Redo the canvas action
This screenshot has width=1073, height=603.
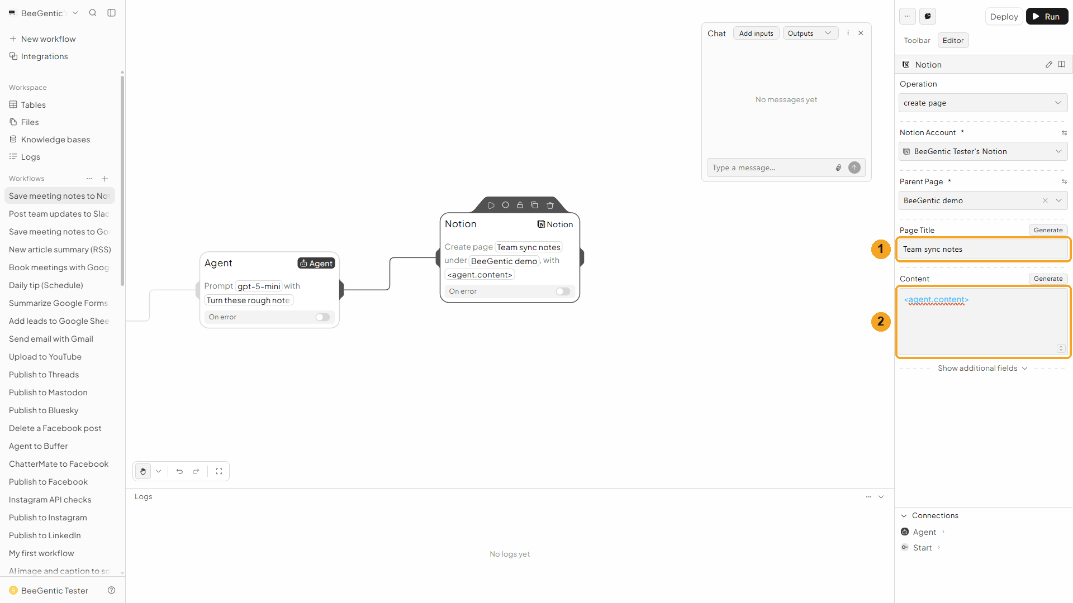196,471
